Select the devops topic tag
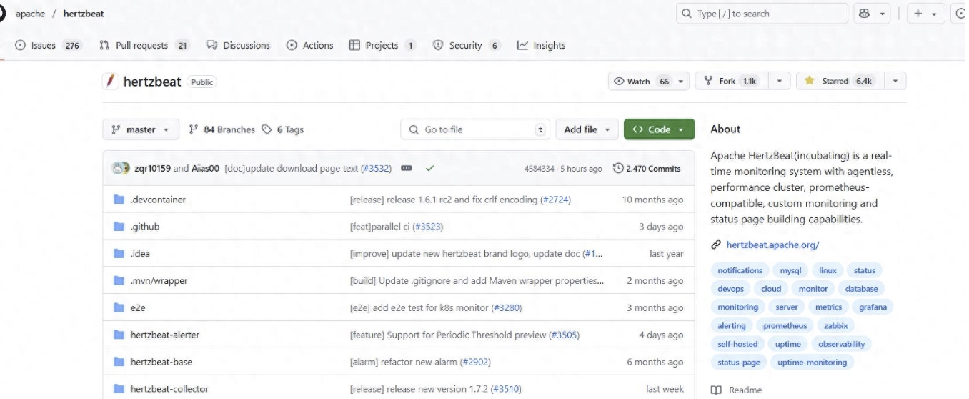 730,289
